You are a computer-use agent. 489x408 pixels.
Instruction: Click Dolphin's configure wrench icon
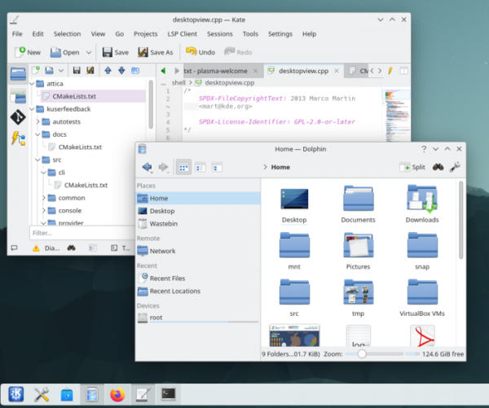click(455, 167)
